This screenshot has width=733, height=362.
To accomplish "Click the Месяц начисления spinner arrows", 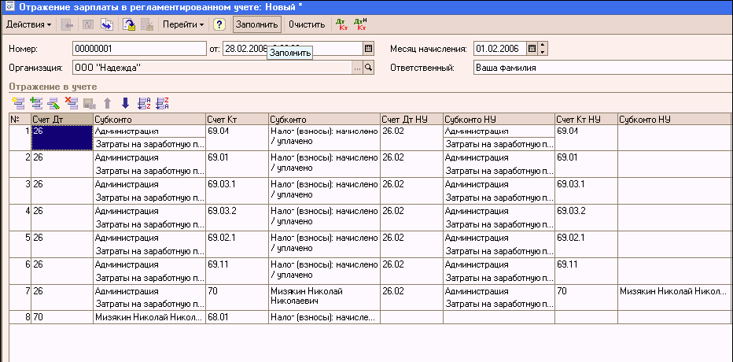I will click(542, 49).
